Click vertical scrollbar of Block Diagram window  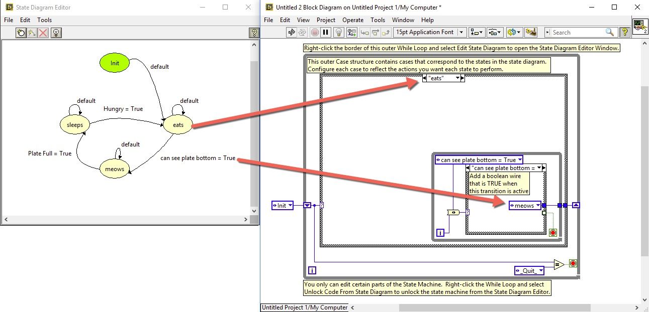tap(645, 171)
